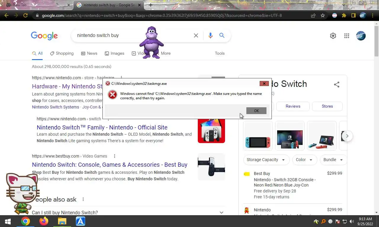Switch to the Shopping tab
Image resolution: width=379 pixels, height=227 pixels.
pos(62,53)
